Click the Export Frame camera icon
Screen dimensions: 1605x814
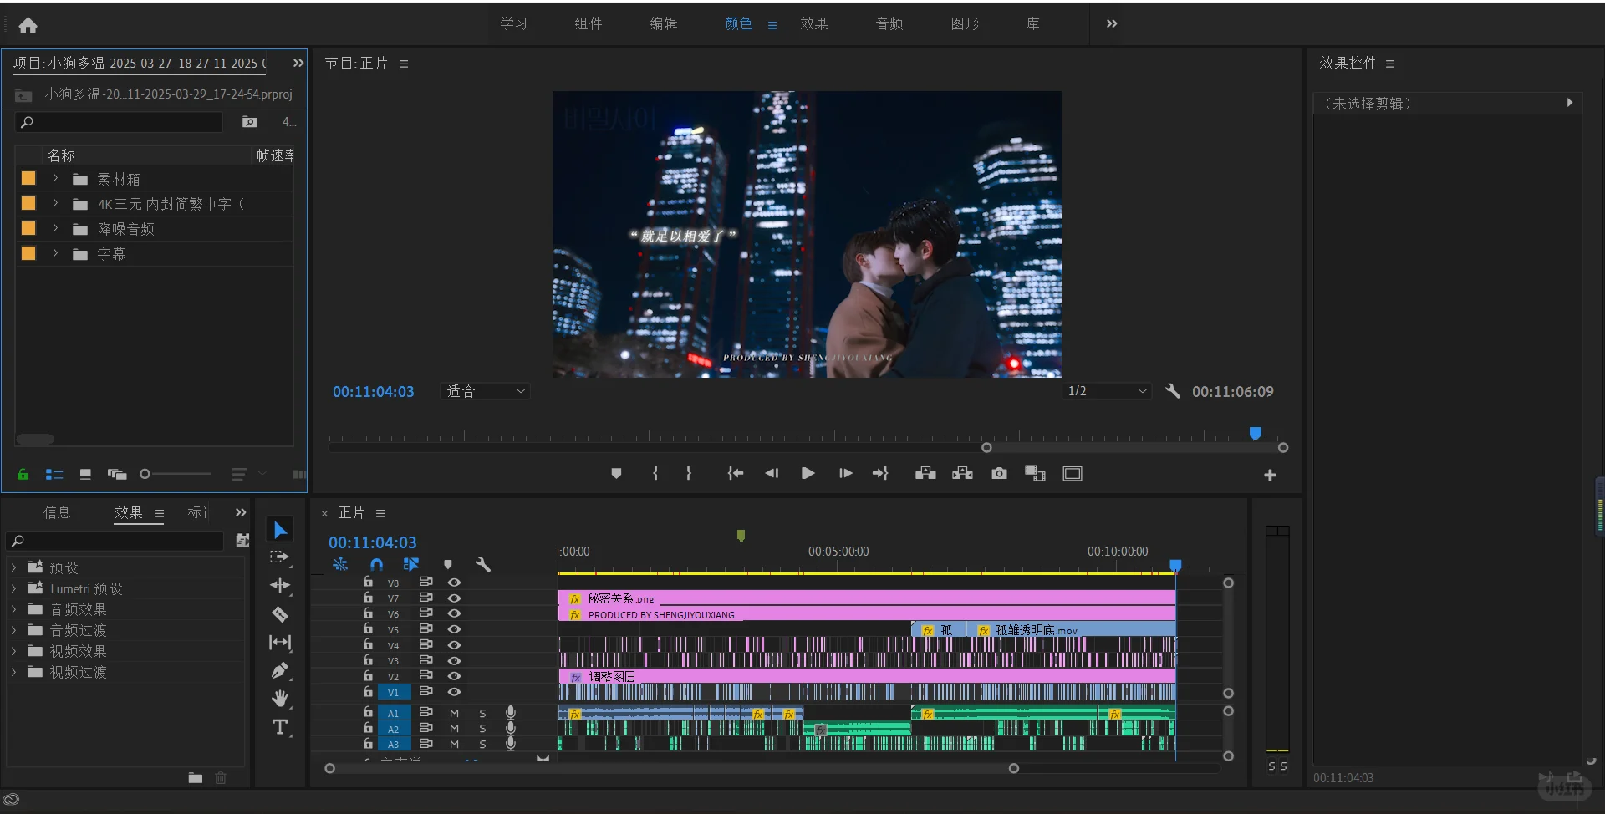(x=999, y=474)
